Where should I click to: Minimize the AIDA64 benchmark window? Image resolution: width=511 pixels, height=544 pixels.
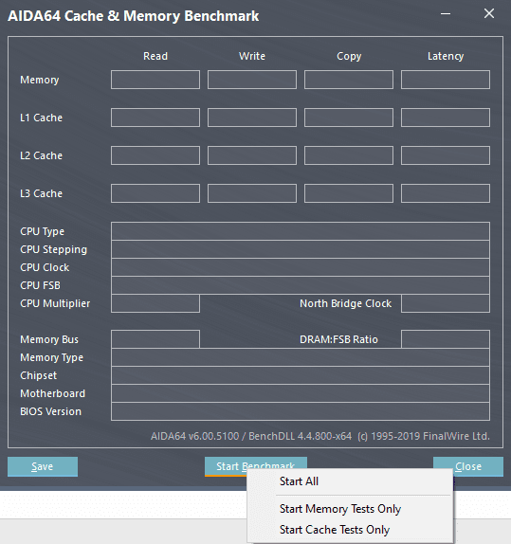(446, 14)
